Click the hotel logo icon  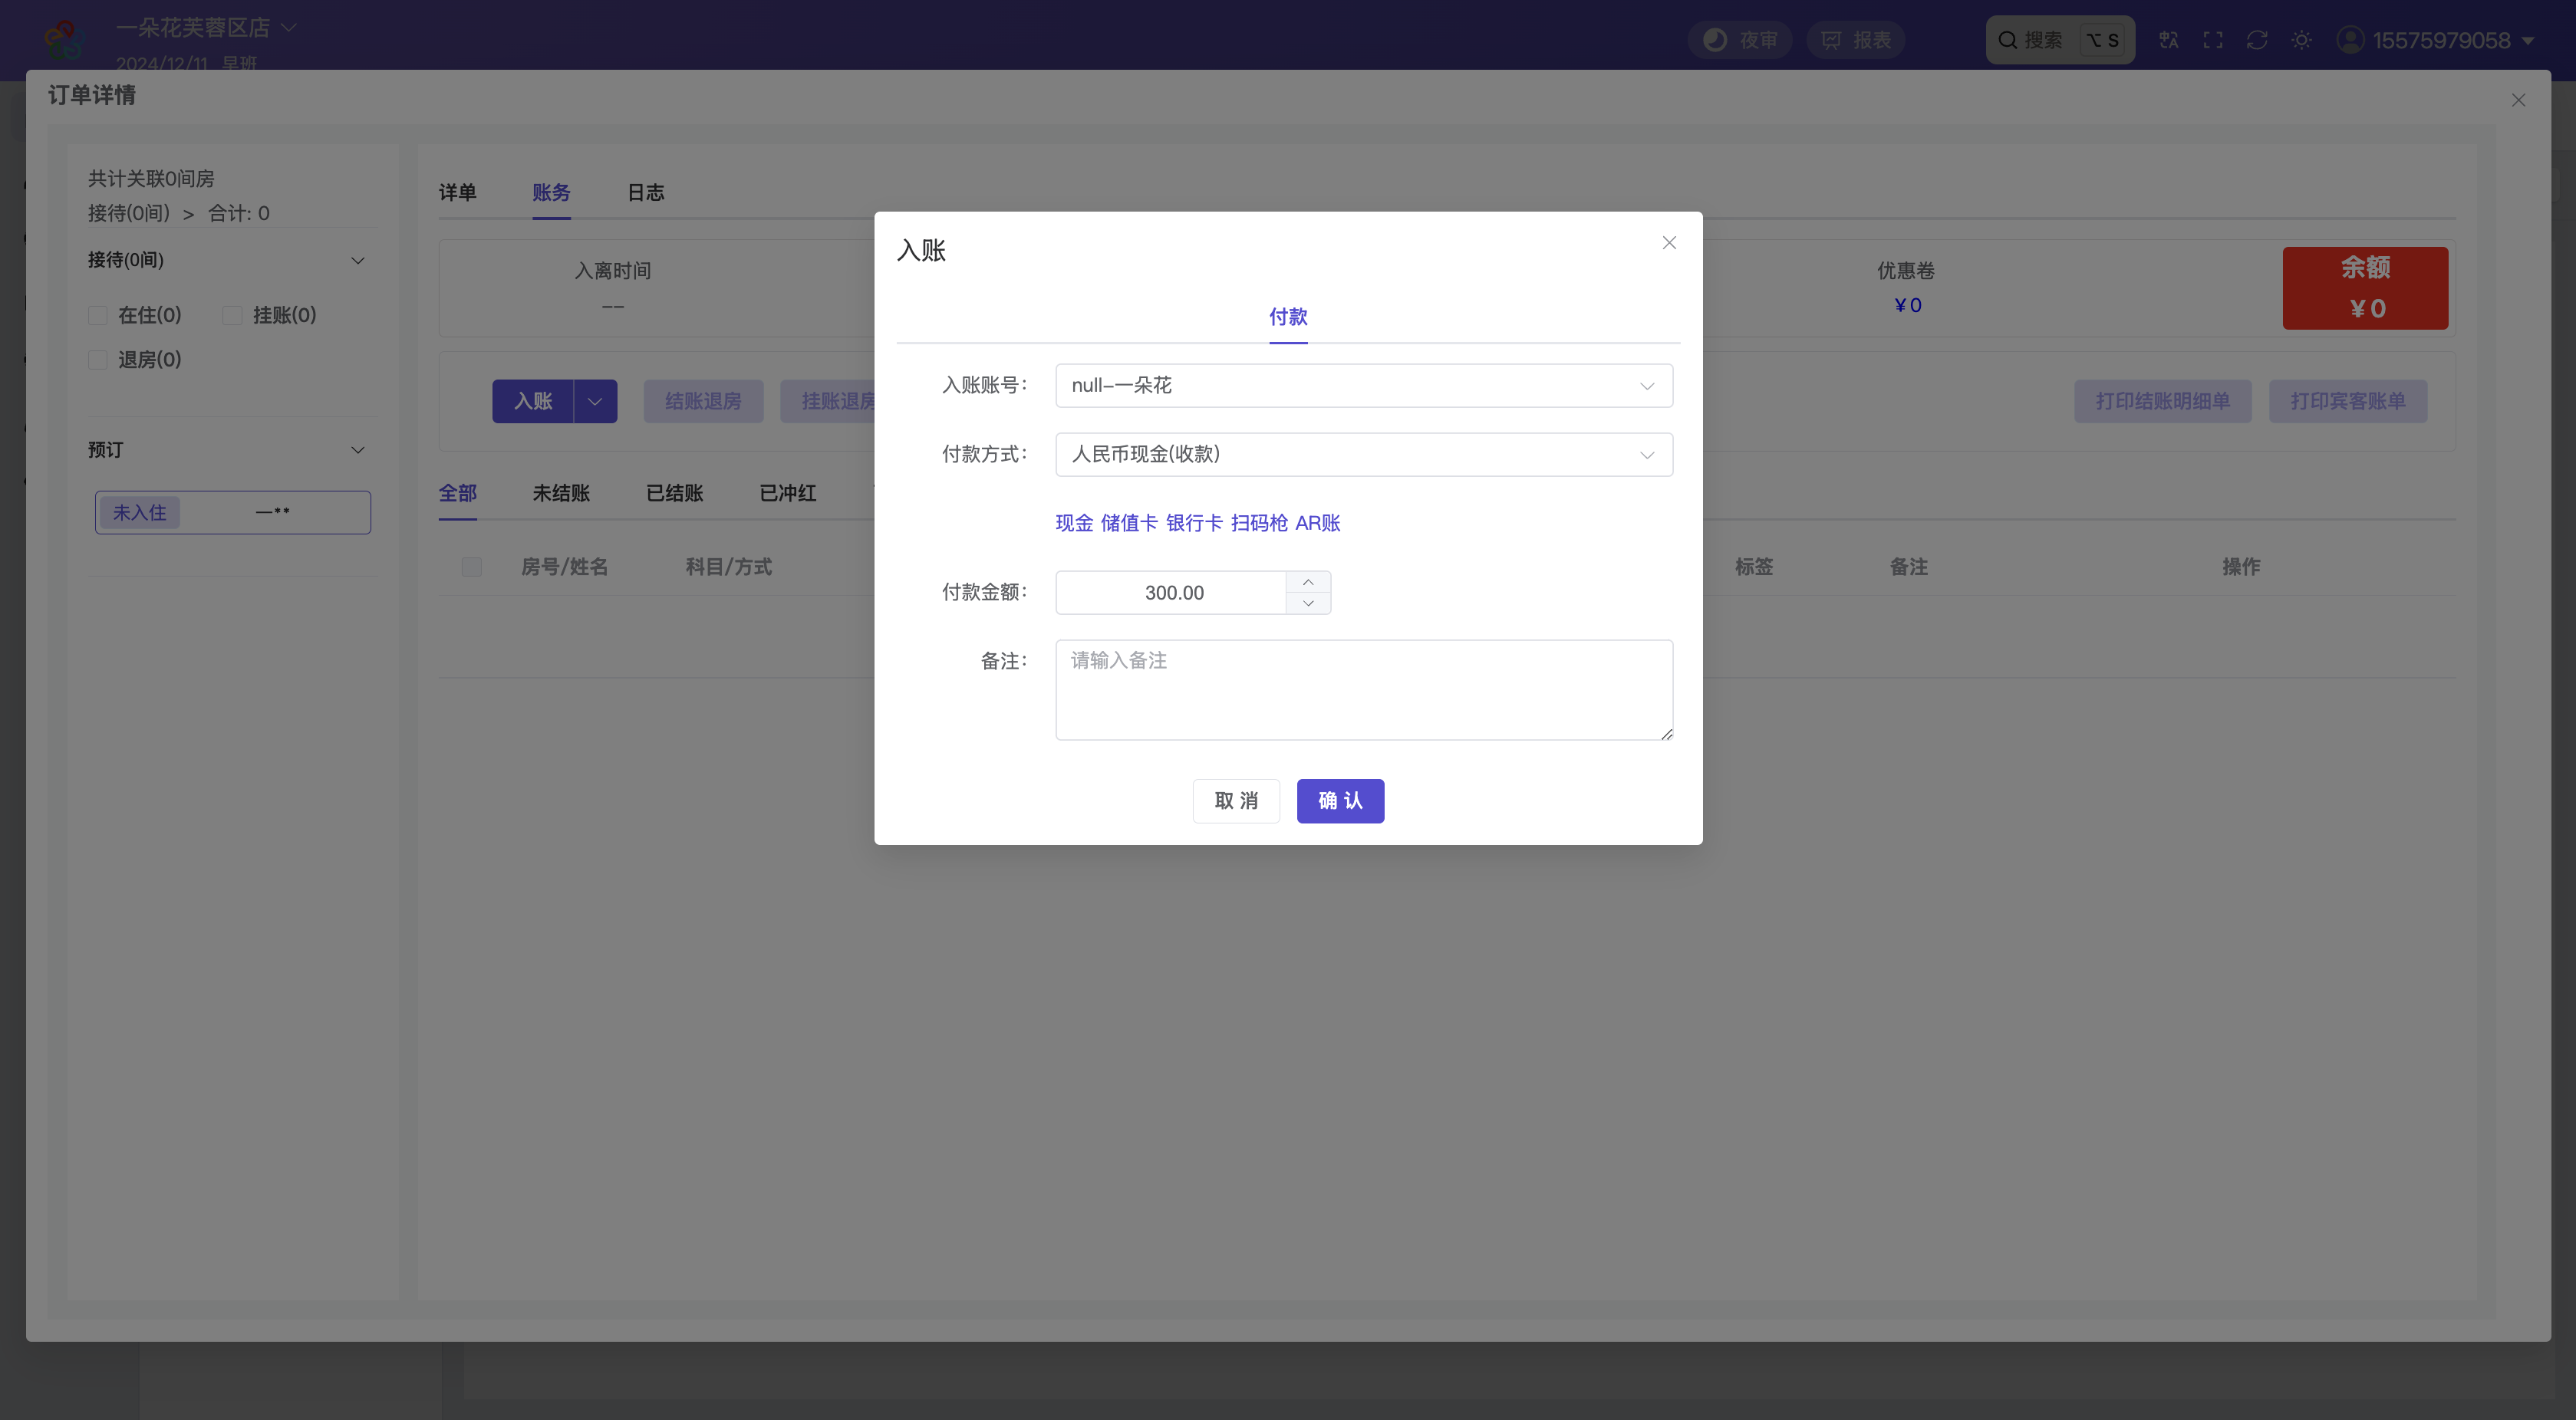pyautogui.click(x=64, y=40)
